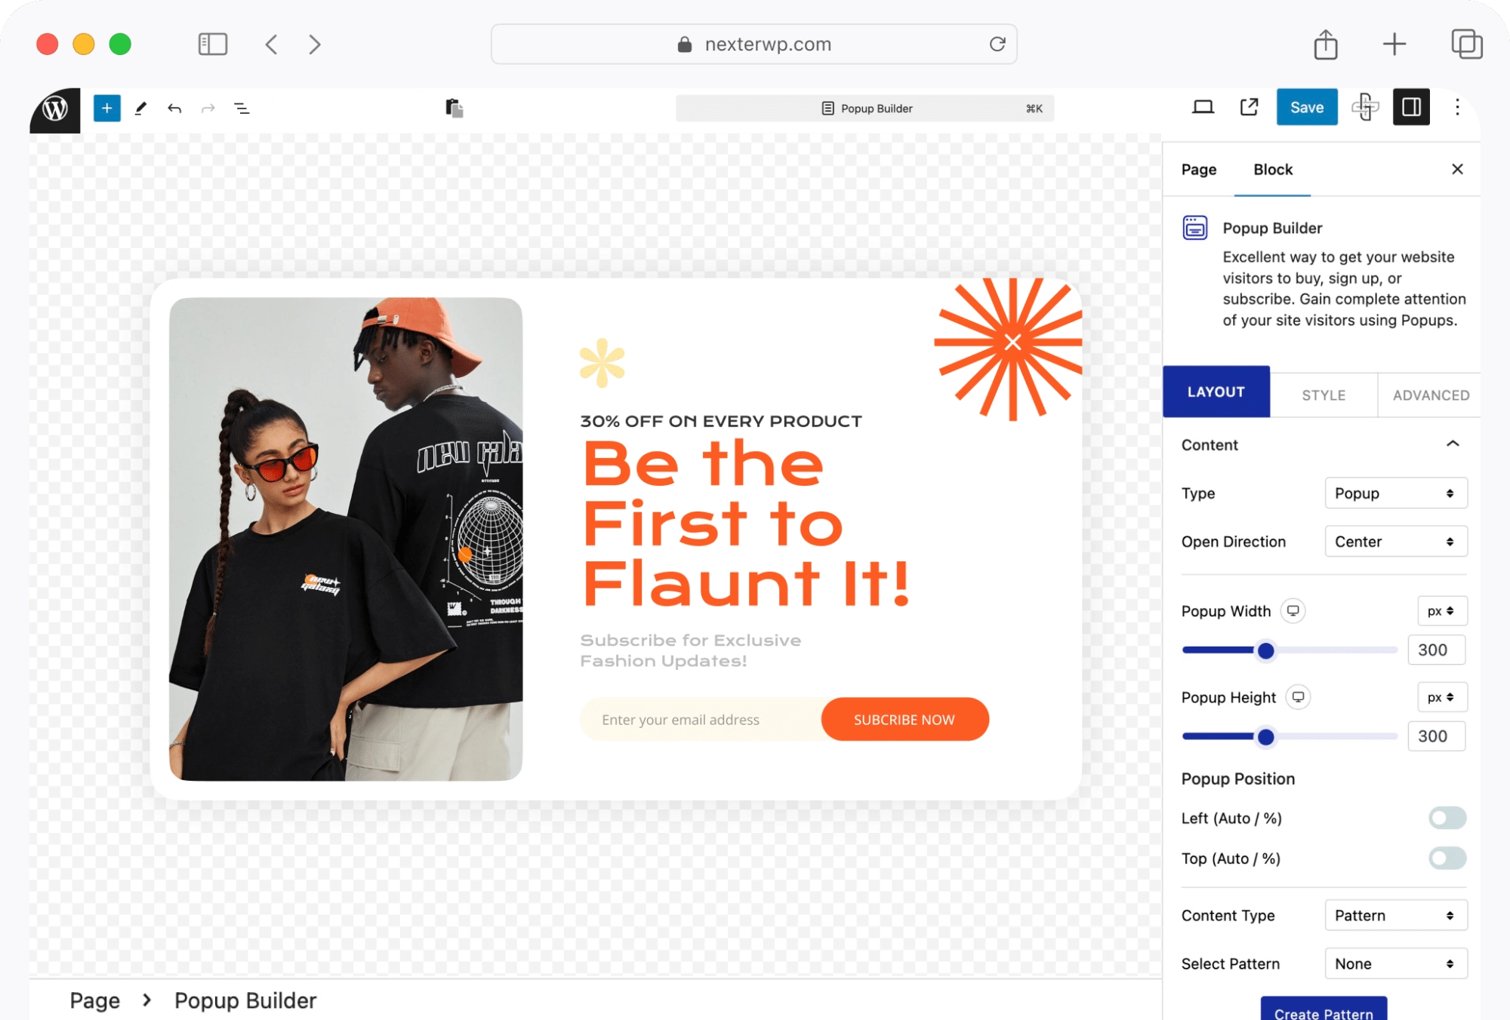
Task: Open the three-dot options menu
Action: [x=1457, y=107]
